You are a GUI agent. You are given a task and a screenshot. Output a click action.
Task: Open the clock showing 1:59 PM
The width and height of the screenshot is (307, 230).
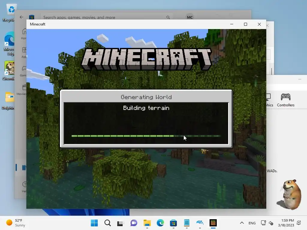(286, 223)
